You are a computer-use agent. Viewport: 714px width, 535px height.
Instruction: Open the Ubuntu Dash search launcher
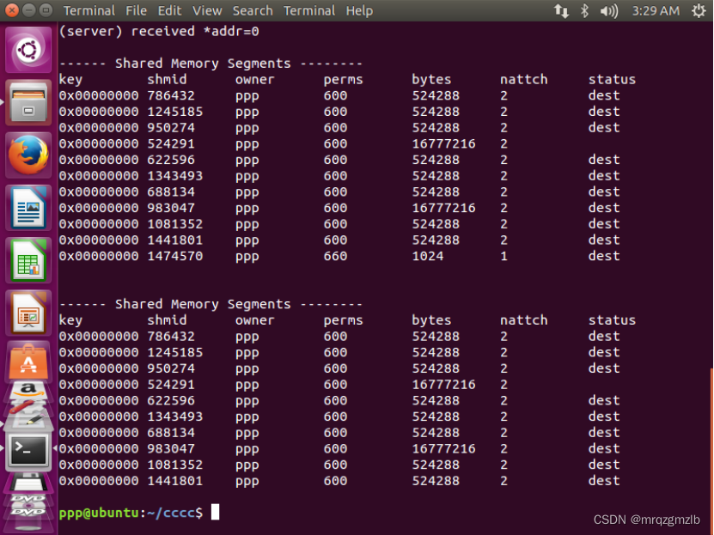(x=28, y=49)
